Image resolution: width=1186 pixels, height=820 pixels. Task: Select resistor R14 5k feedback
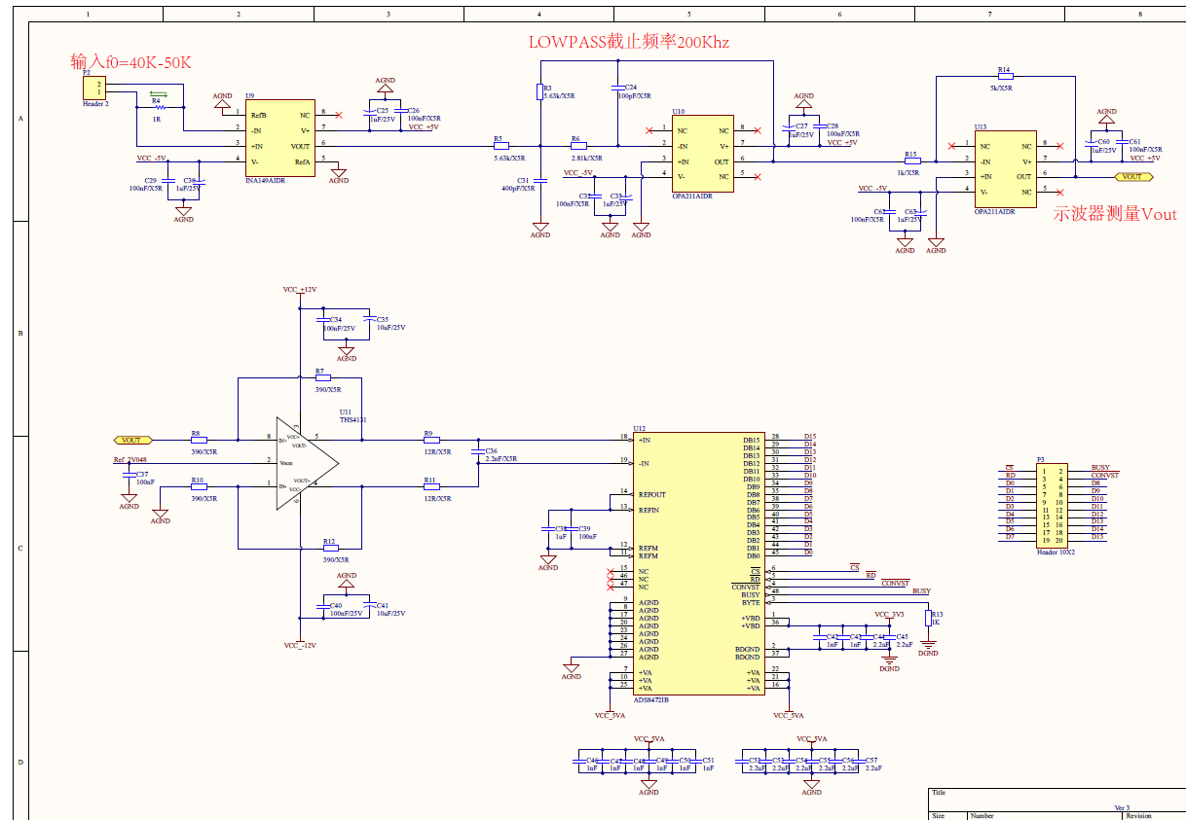tap(1004, 77)
